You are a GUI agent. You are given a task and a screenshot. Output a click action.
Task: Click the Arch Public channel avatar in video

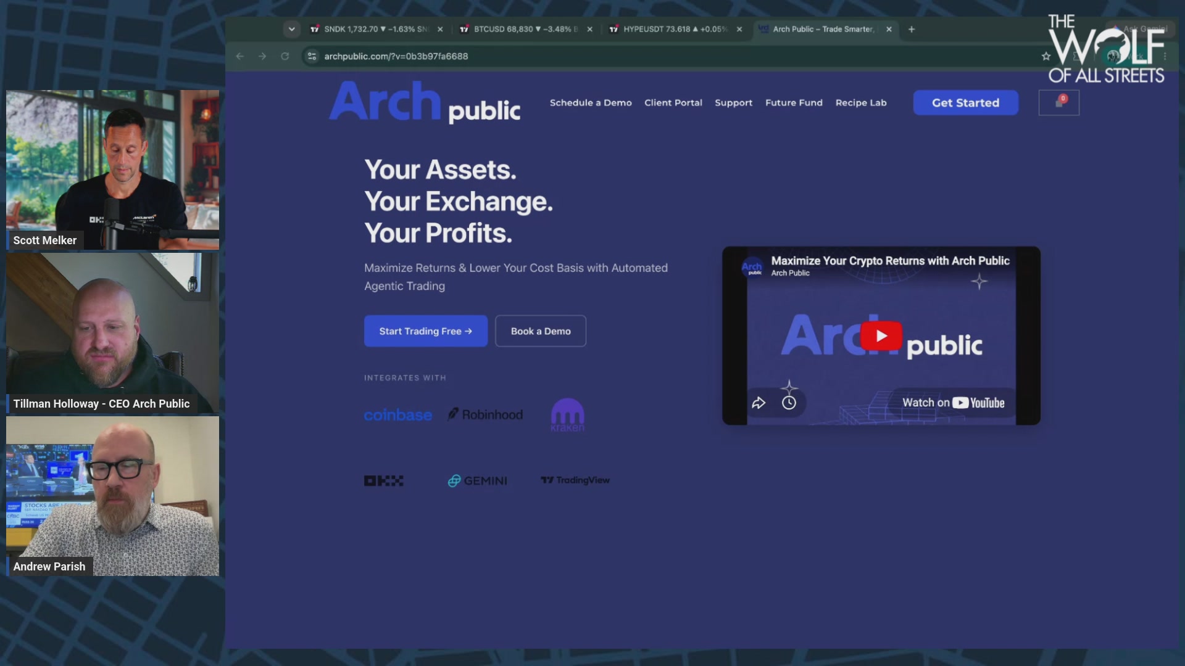[x=752, y=267]
